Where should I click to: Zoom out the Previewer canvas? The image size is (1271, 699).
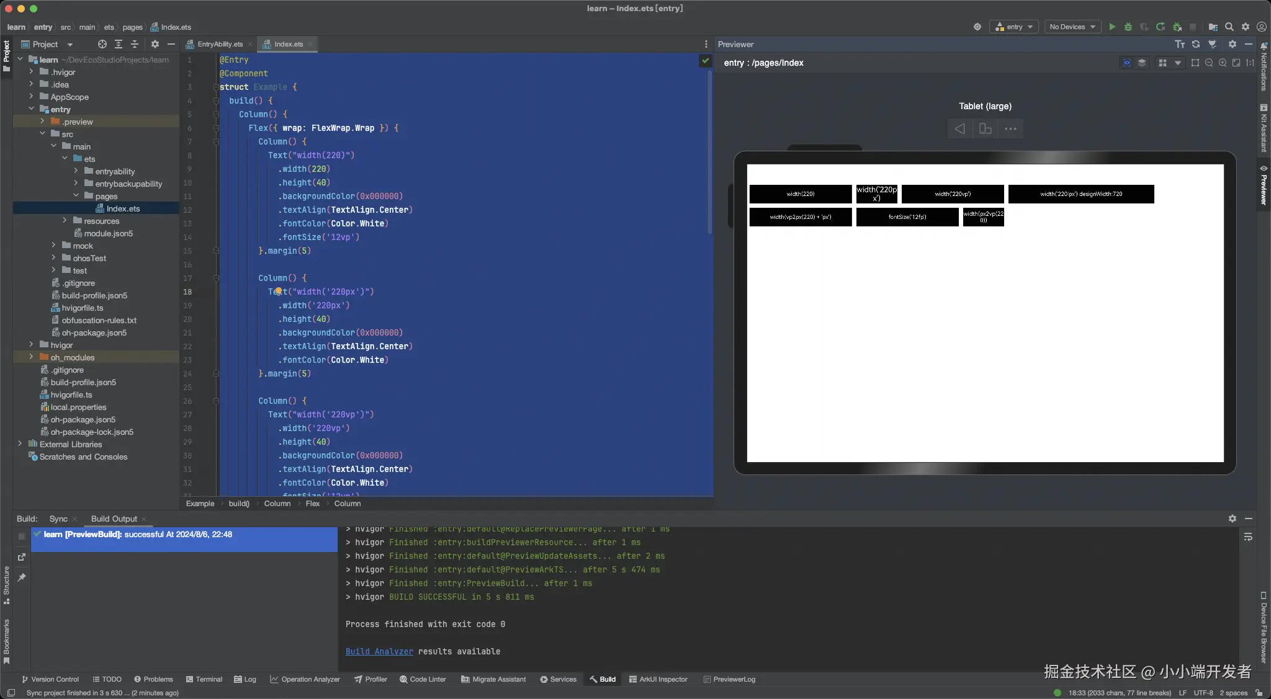[1209, 63]
